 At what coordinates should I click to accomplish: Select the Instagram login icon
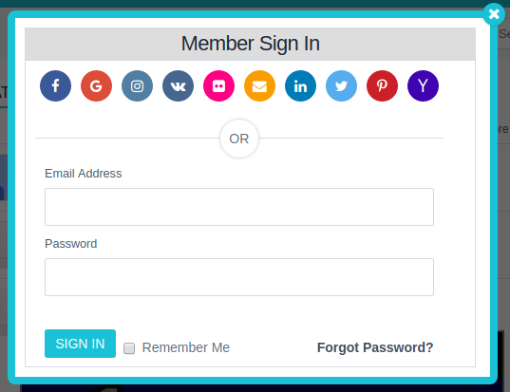click(138, 85)
